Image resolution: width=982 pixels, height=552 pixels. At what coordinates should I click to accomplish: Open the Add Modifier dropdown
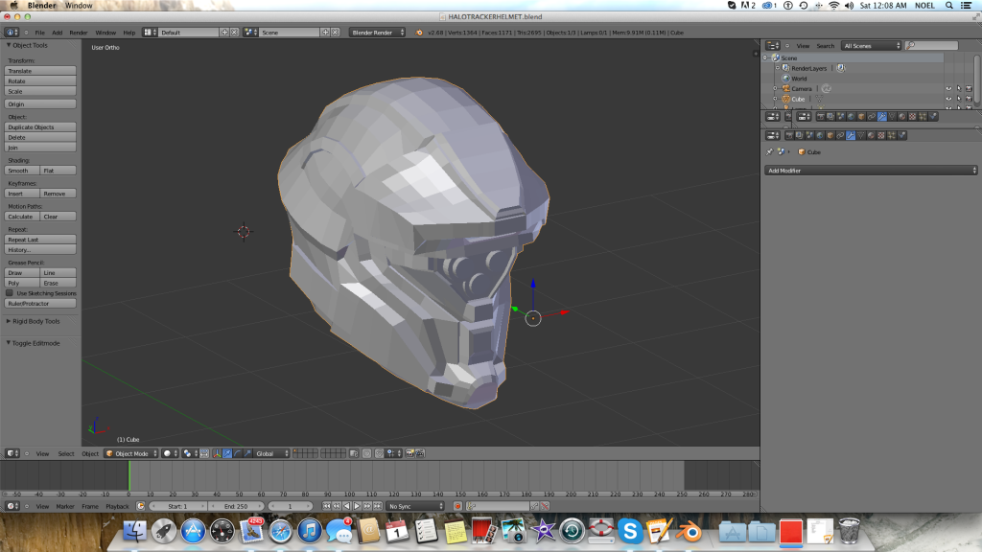point(871,171)
